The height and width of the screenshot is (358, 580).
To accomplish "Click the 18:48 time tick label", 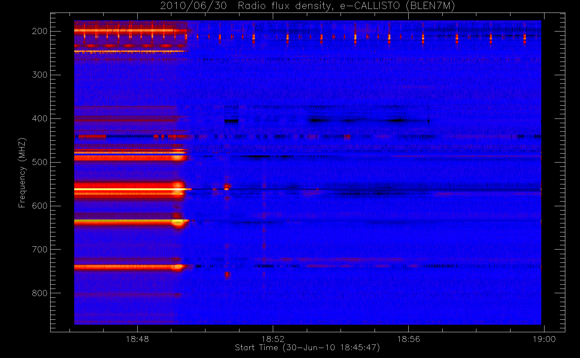I will 137,339.
